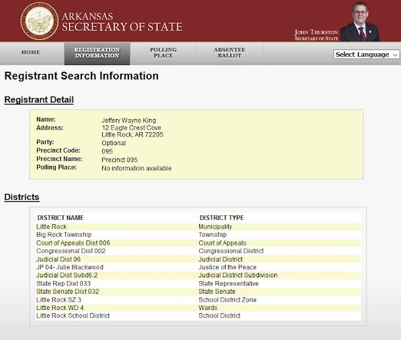Click the Municipality district type cell
This screenshot has width=401, height=340.
pos(216,227)
